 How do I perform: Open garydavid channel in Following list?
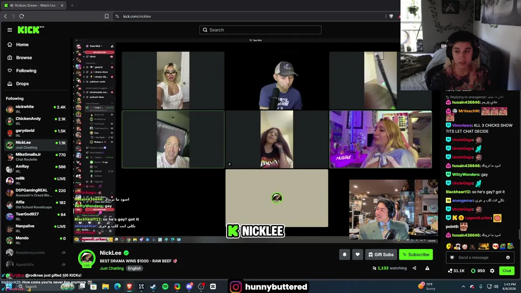(36, 133)
